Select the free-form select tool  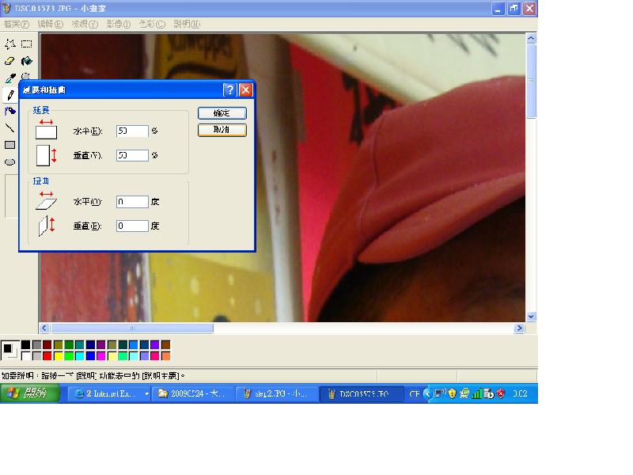click(9, 45)
